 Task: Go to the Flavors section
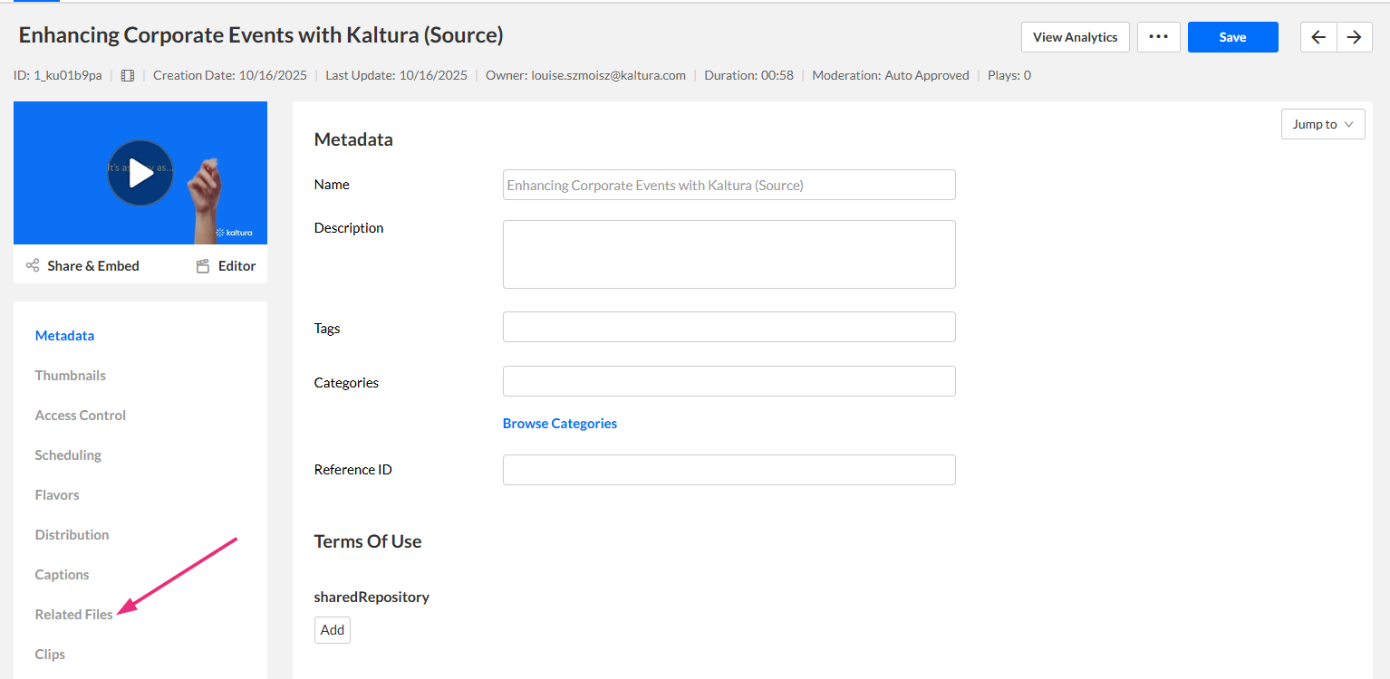[57, 495]
